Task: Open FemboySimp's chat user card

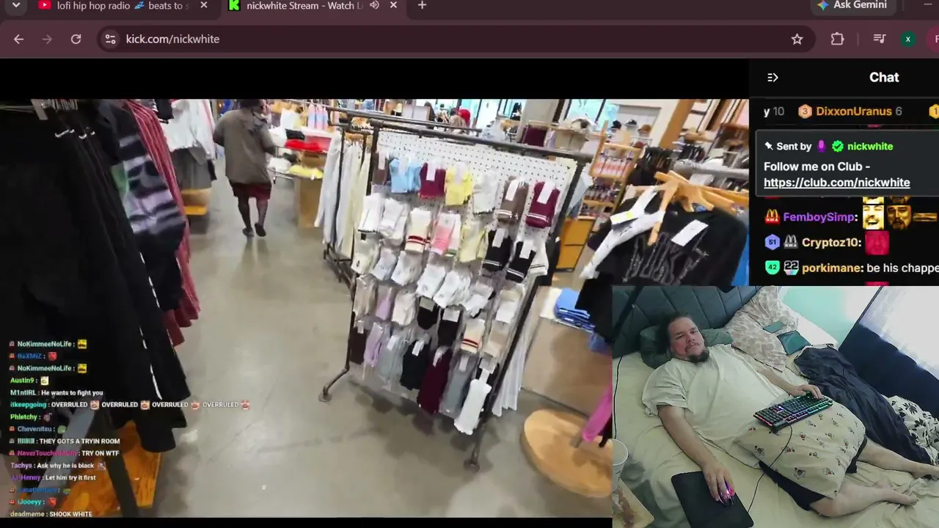Action: pyautogui.click(x=820, y=217)
